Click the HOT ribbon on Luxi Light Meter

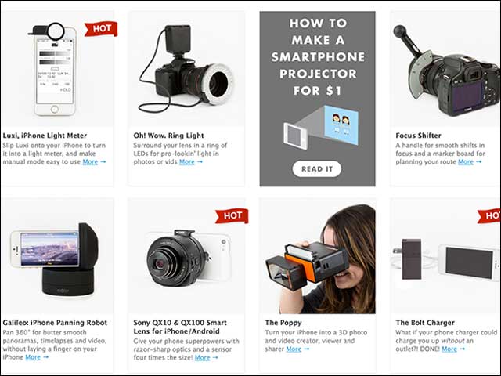pyautogui.click(x=101, y=29)
